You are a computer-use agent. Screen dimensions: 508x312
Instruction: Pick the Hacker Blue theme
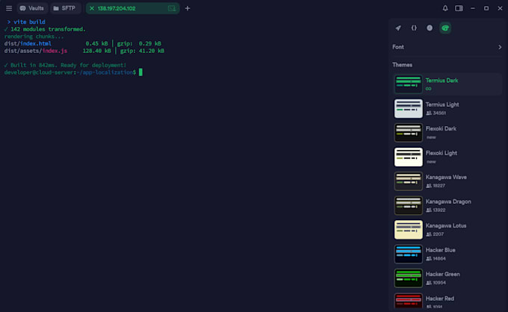447,254
